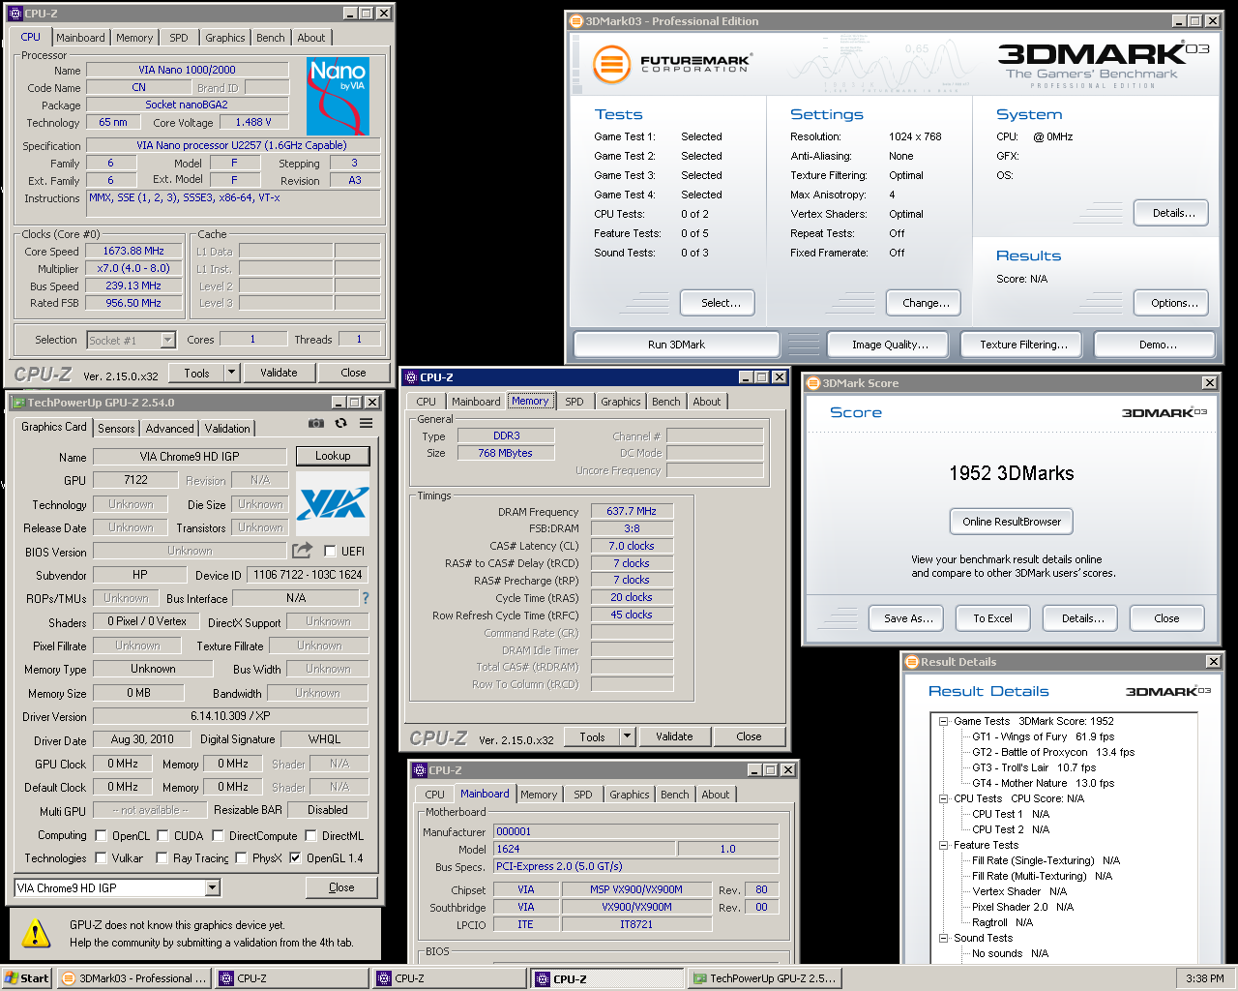Open the Mainboard tab in top CPU-Z window

click(80, 38)
